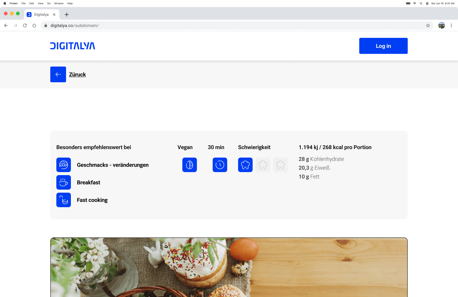Image resolution: width=458 pixels, height=297 pixels.
Task: Click the 30 min clock icon
Action: [220, 165]
